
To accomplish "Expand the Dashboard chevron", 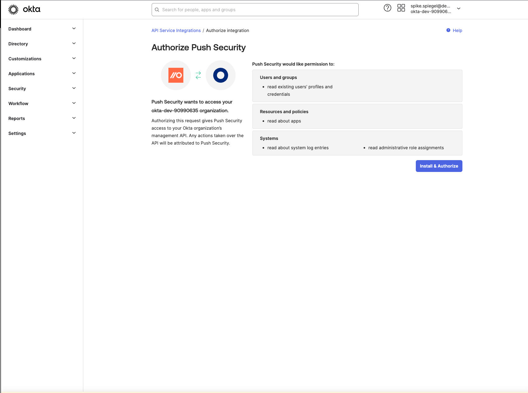I will pyautogui.click(x=74, y=29).
